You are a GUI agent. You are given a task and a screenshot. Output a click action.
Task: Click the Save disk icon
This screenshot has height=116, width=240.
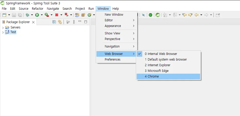click(14, 15)
